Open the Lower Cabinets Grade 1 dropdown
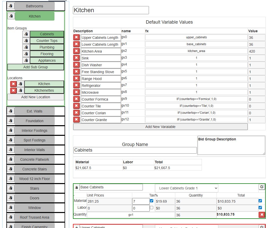The image size is (270, 228). [186, 188]
